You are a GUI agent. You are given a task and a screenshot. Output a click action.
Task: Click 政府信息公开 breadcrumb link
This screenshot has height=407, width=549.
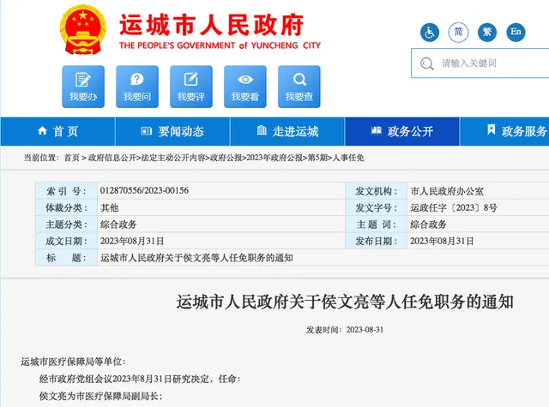pos(112,158)
